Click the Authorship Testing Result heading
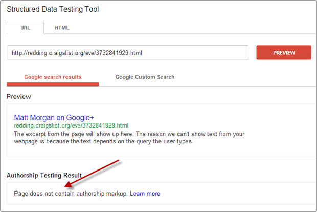 [44, 175]
